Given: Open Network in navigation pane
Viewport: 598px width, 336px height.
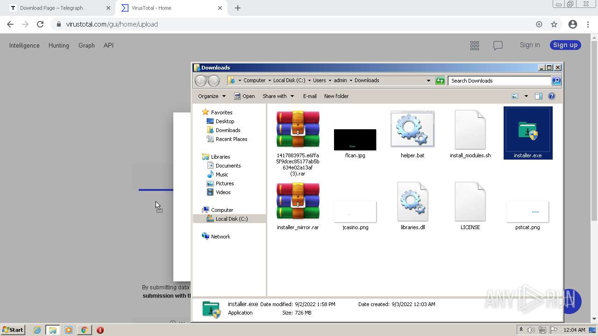Looking at the screenshot, I should (221, 237).
